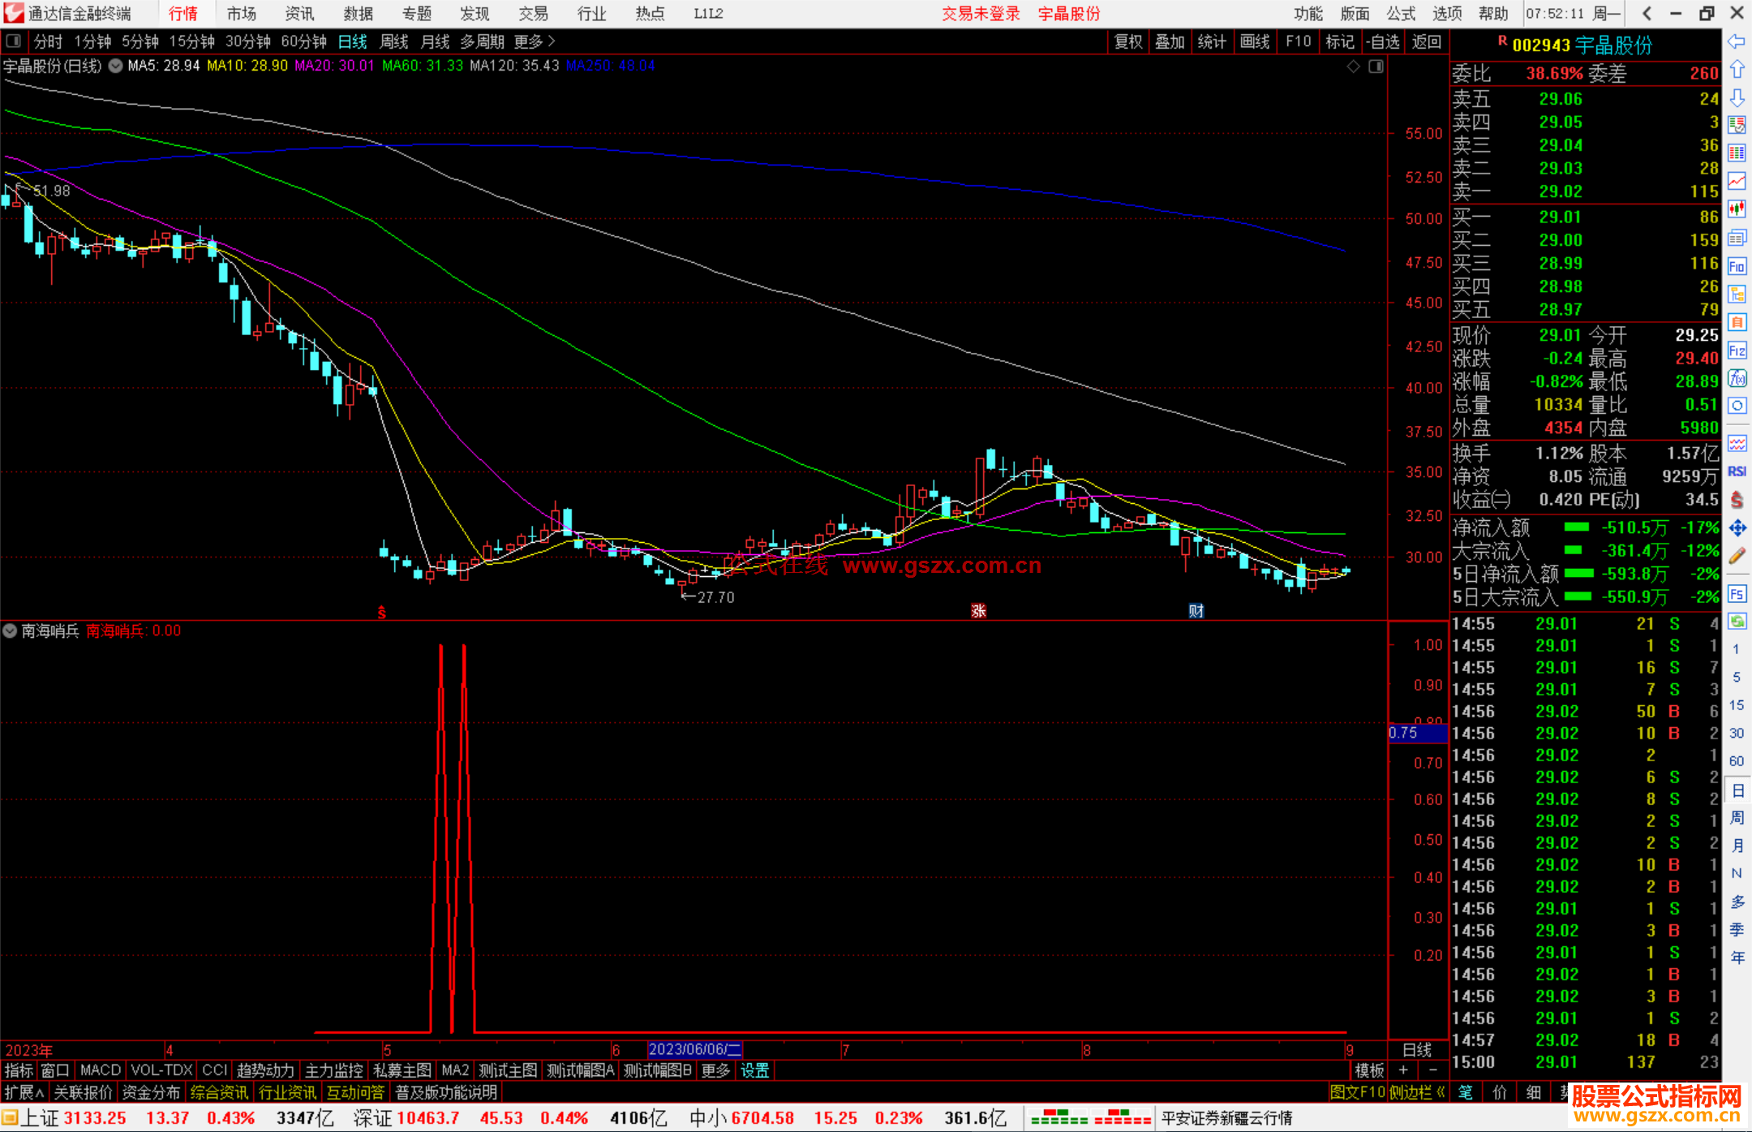This screenshot has width=1752, height=1132.
Task: Click the 设置 indicator settings link
Action: pyautogui.click(x=754, y=1070)
